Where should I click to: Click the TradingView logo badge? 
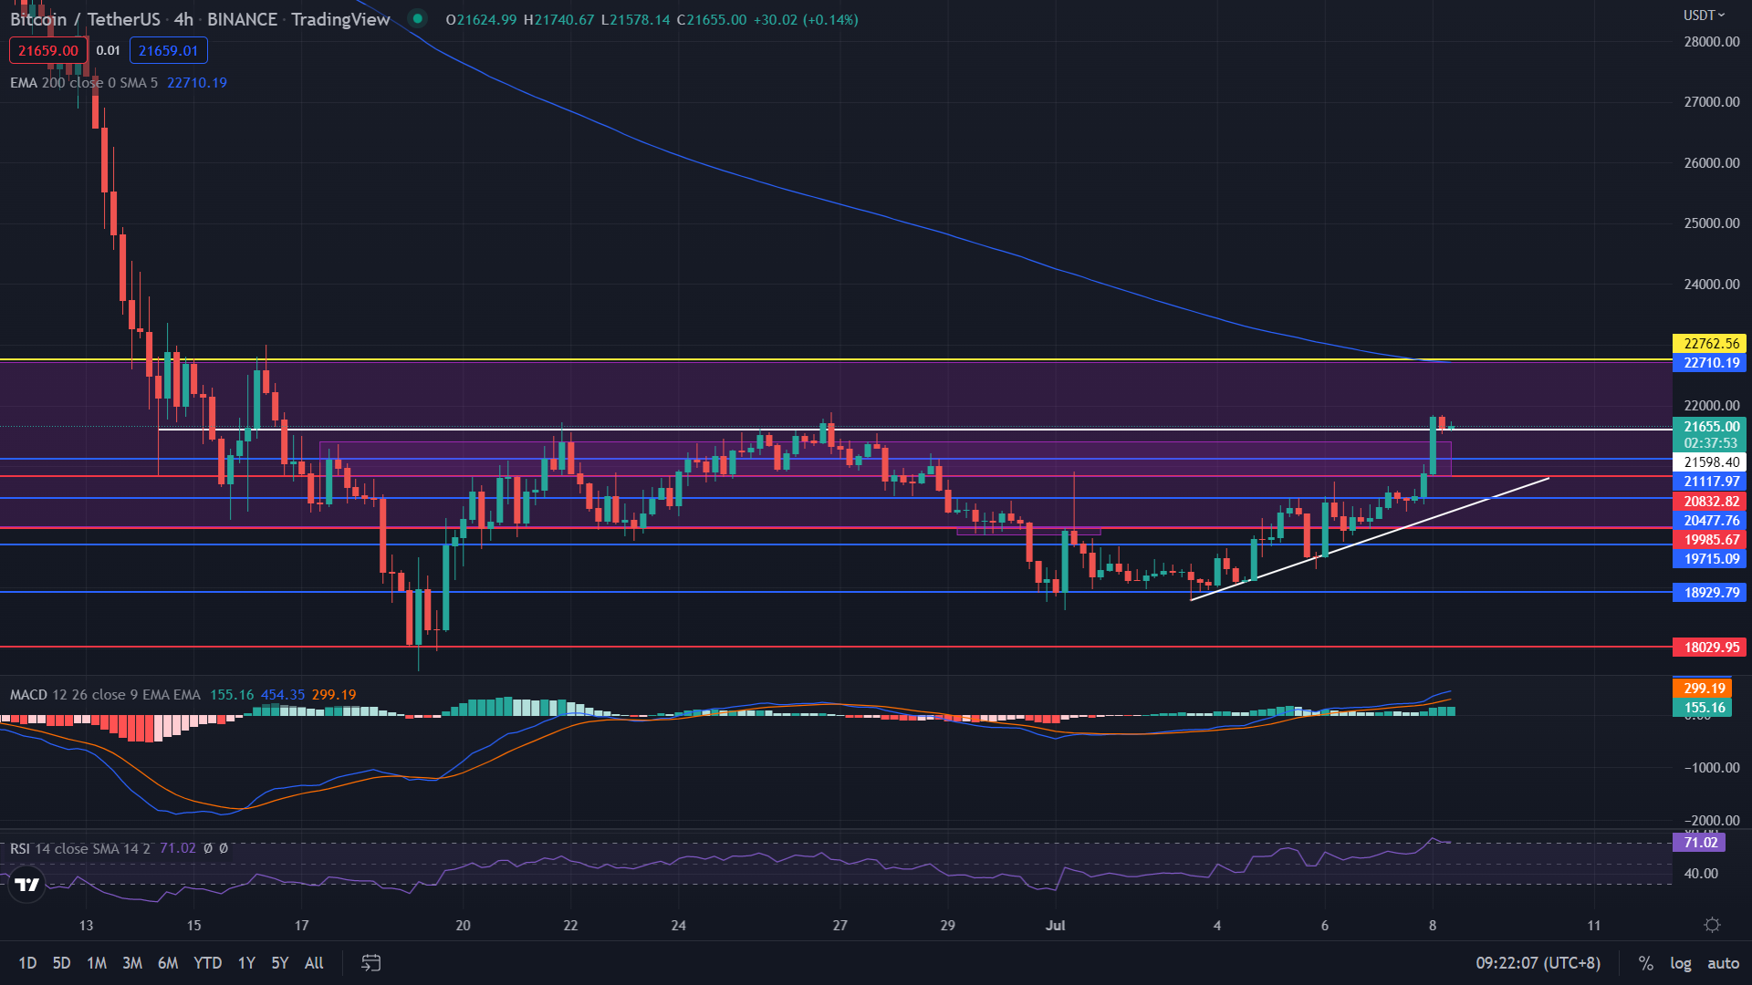(x=27, y=884)
